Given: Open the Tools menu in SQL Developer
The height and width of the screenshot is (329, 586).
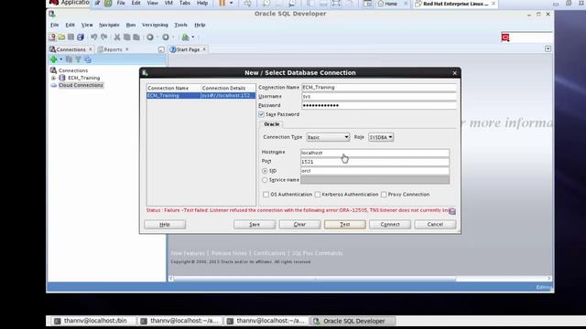Looking at the screenshot, I should [180, 25].
